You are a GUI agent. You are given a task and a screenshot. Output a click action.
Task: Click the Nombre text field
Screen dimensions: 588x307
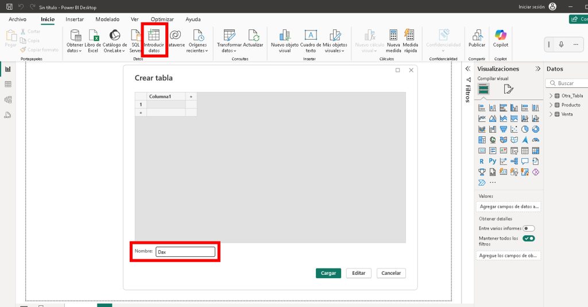point(185,252)
